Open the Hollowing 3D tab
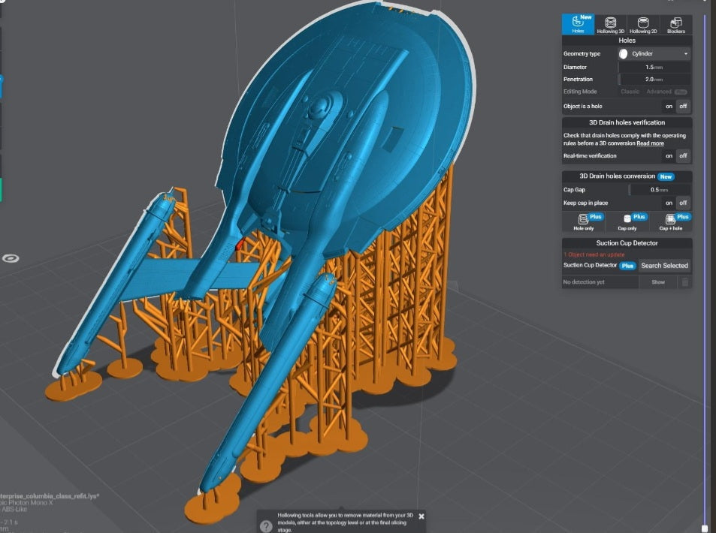 (x=611, y=24)
